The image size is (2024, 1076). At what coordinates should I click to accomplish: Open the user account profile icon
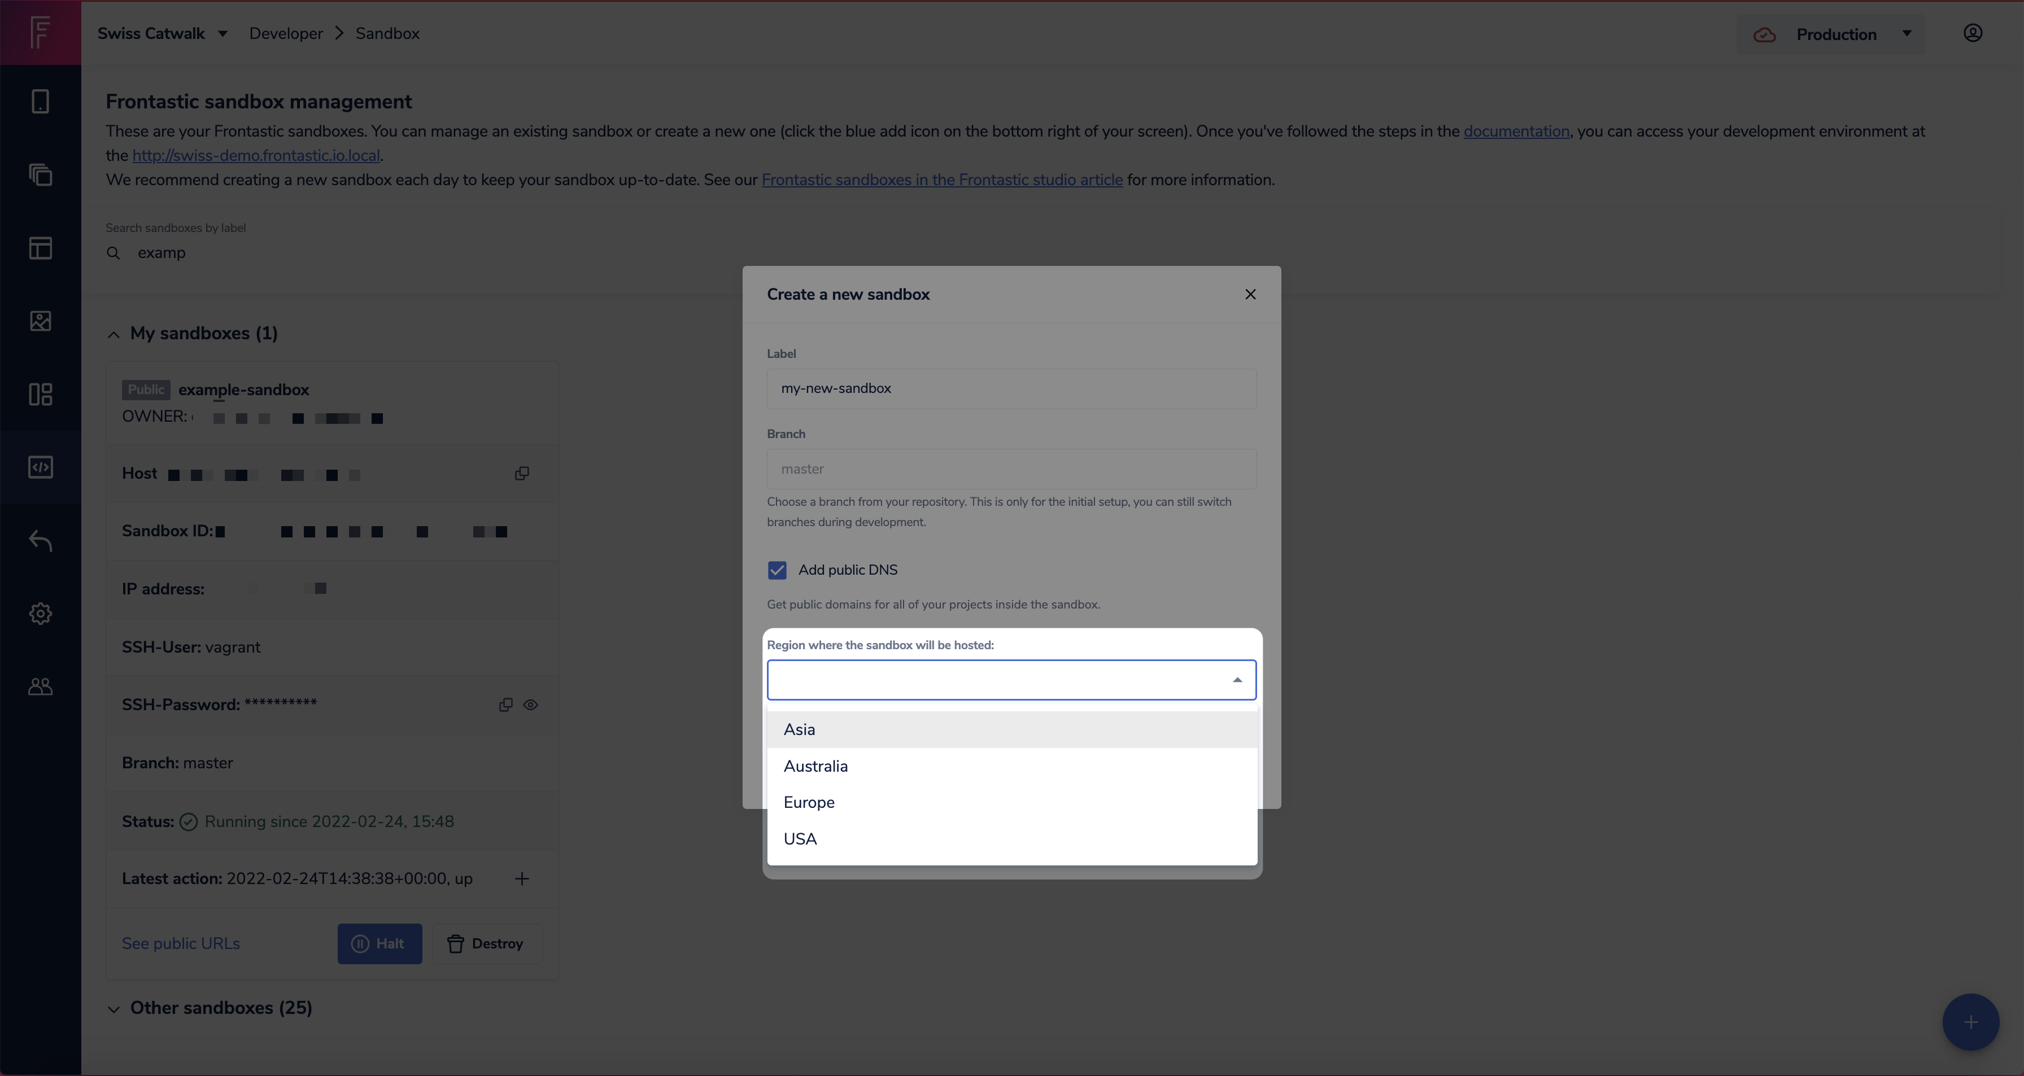click(x=1972, y=33)
